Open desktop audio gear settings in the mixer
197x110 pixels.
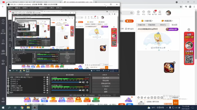coord(87,82)
